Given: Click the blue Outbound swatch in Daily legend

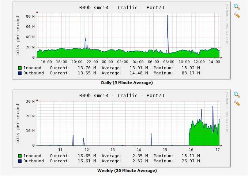Looking at the screenshot, I should [x=19, y=73].
